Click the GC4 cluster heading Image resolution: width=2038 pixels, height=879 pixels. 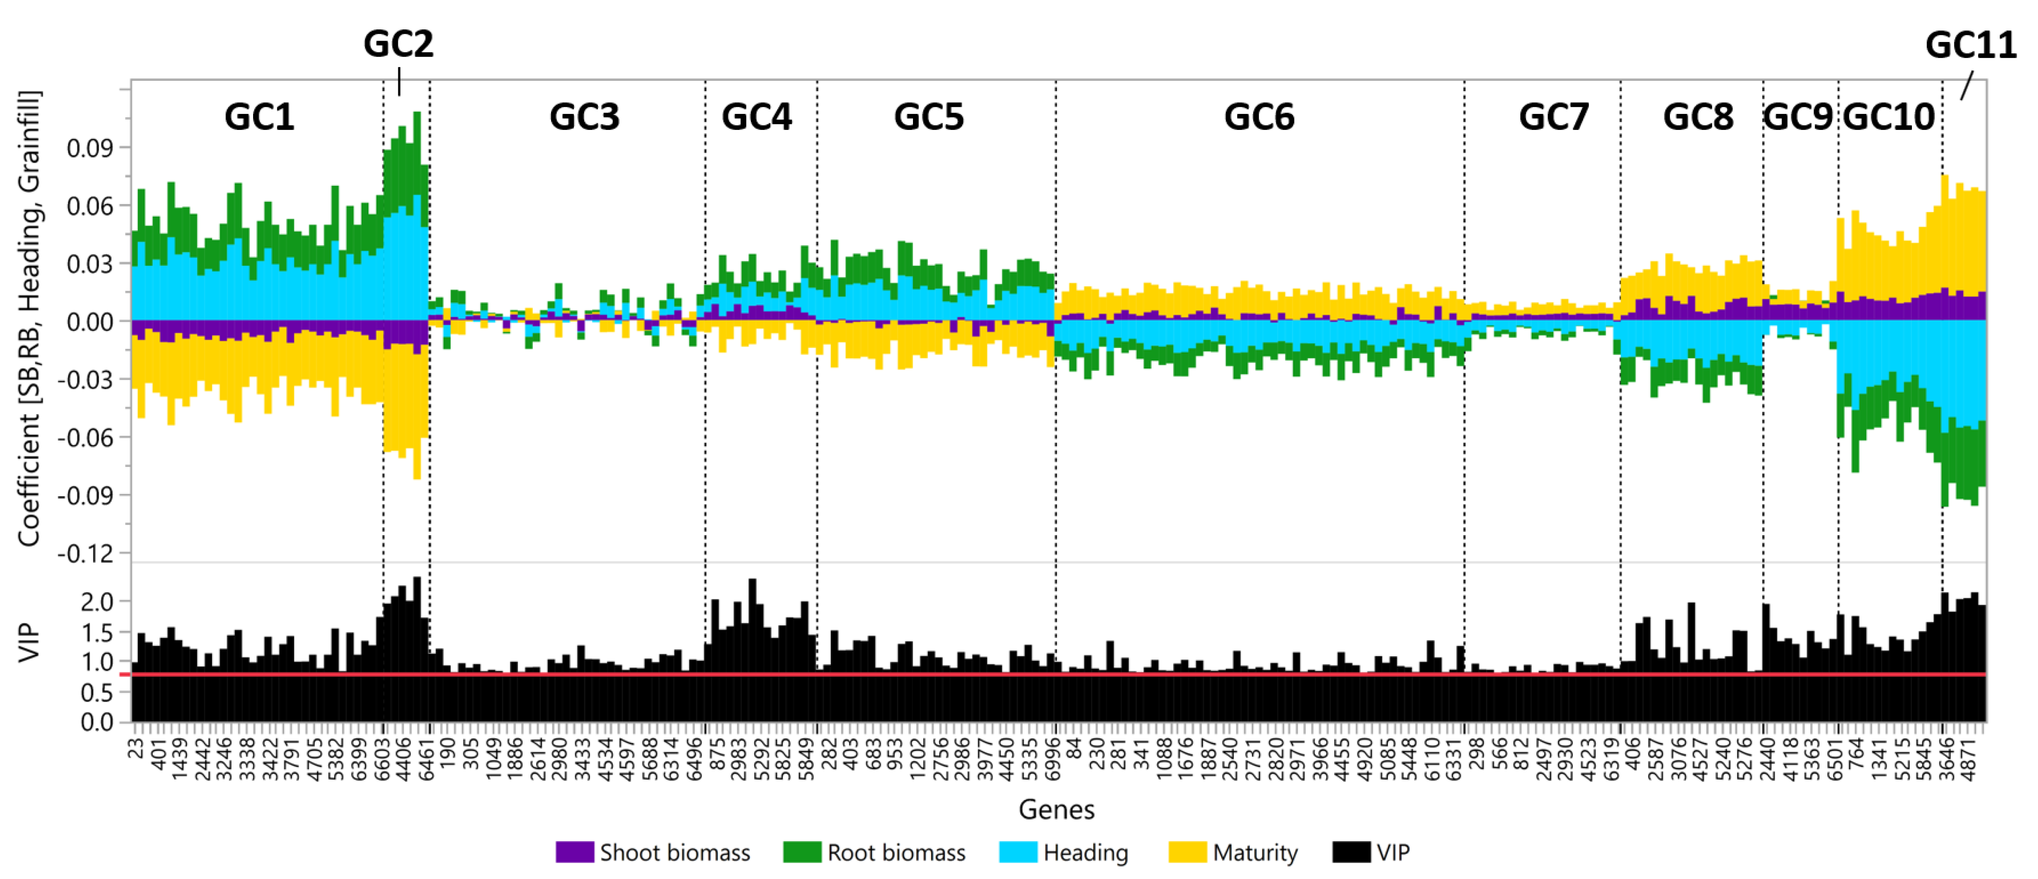[757, 117]
